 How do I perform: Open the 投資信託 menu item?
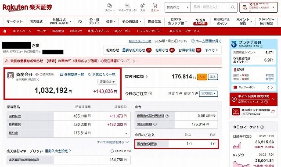tap(154, 21)
